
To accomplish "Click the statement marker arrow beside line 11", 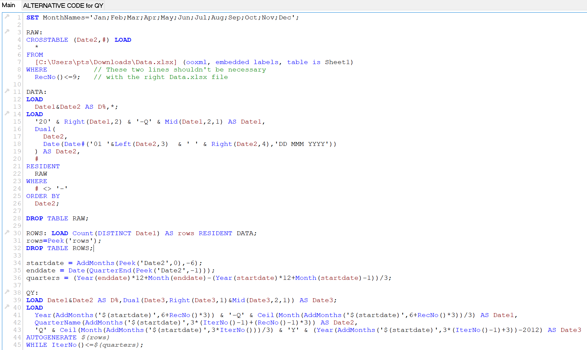I will coord(7,91).
